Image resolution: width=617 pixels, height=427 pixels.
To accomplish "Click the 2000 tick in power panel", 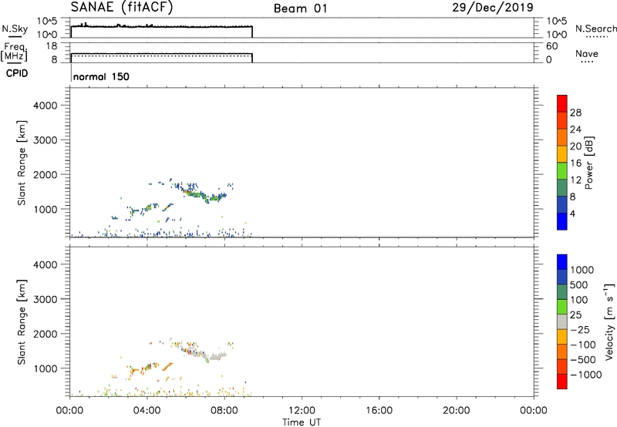I will (46, 174).
